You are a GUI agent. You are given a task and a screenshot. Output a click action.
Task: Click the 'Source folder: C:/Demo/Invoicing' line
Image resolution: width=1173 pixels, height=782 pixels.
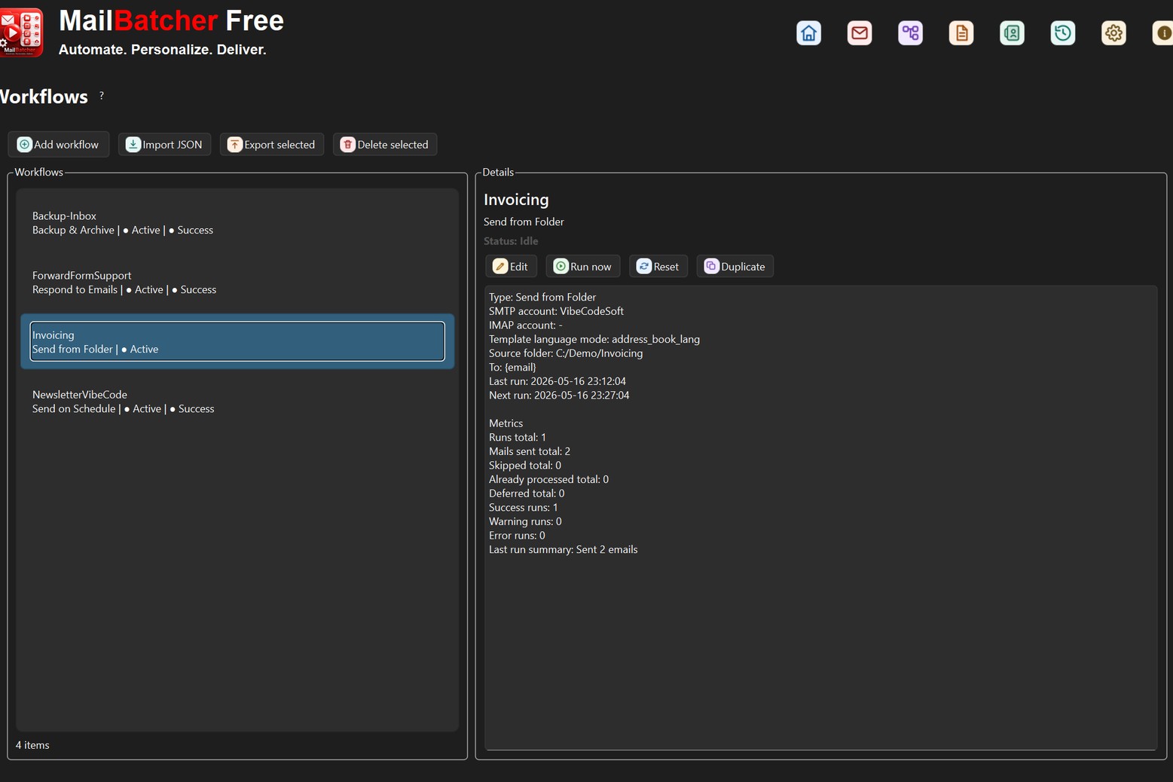pos(566,353)
